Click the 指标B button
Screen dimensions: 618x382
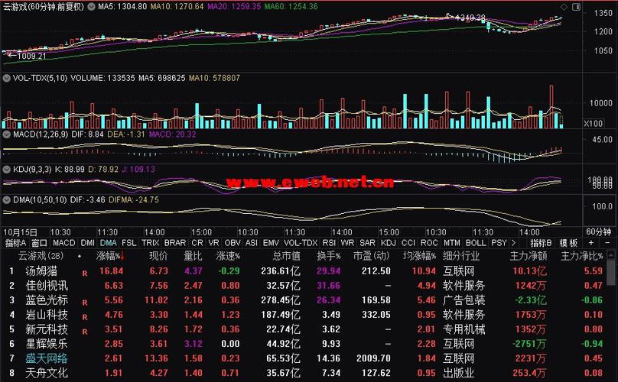541,243
